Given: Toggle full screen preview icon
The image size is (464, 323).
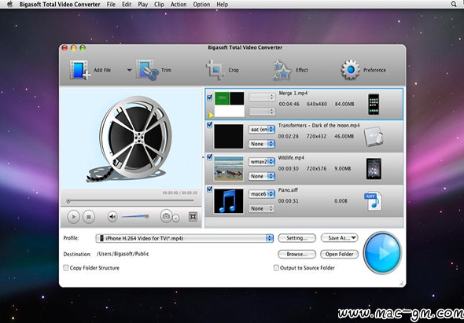Looking at the screenshot, I should point(193,217).
